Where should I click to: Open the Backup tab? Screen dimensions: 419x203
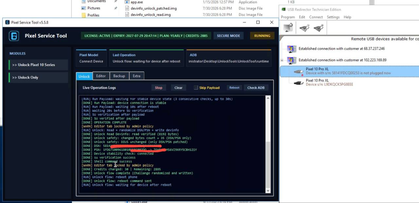[x=119, y=76]
